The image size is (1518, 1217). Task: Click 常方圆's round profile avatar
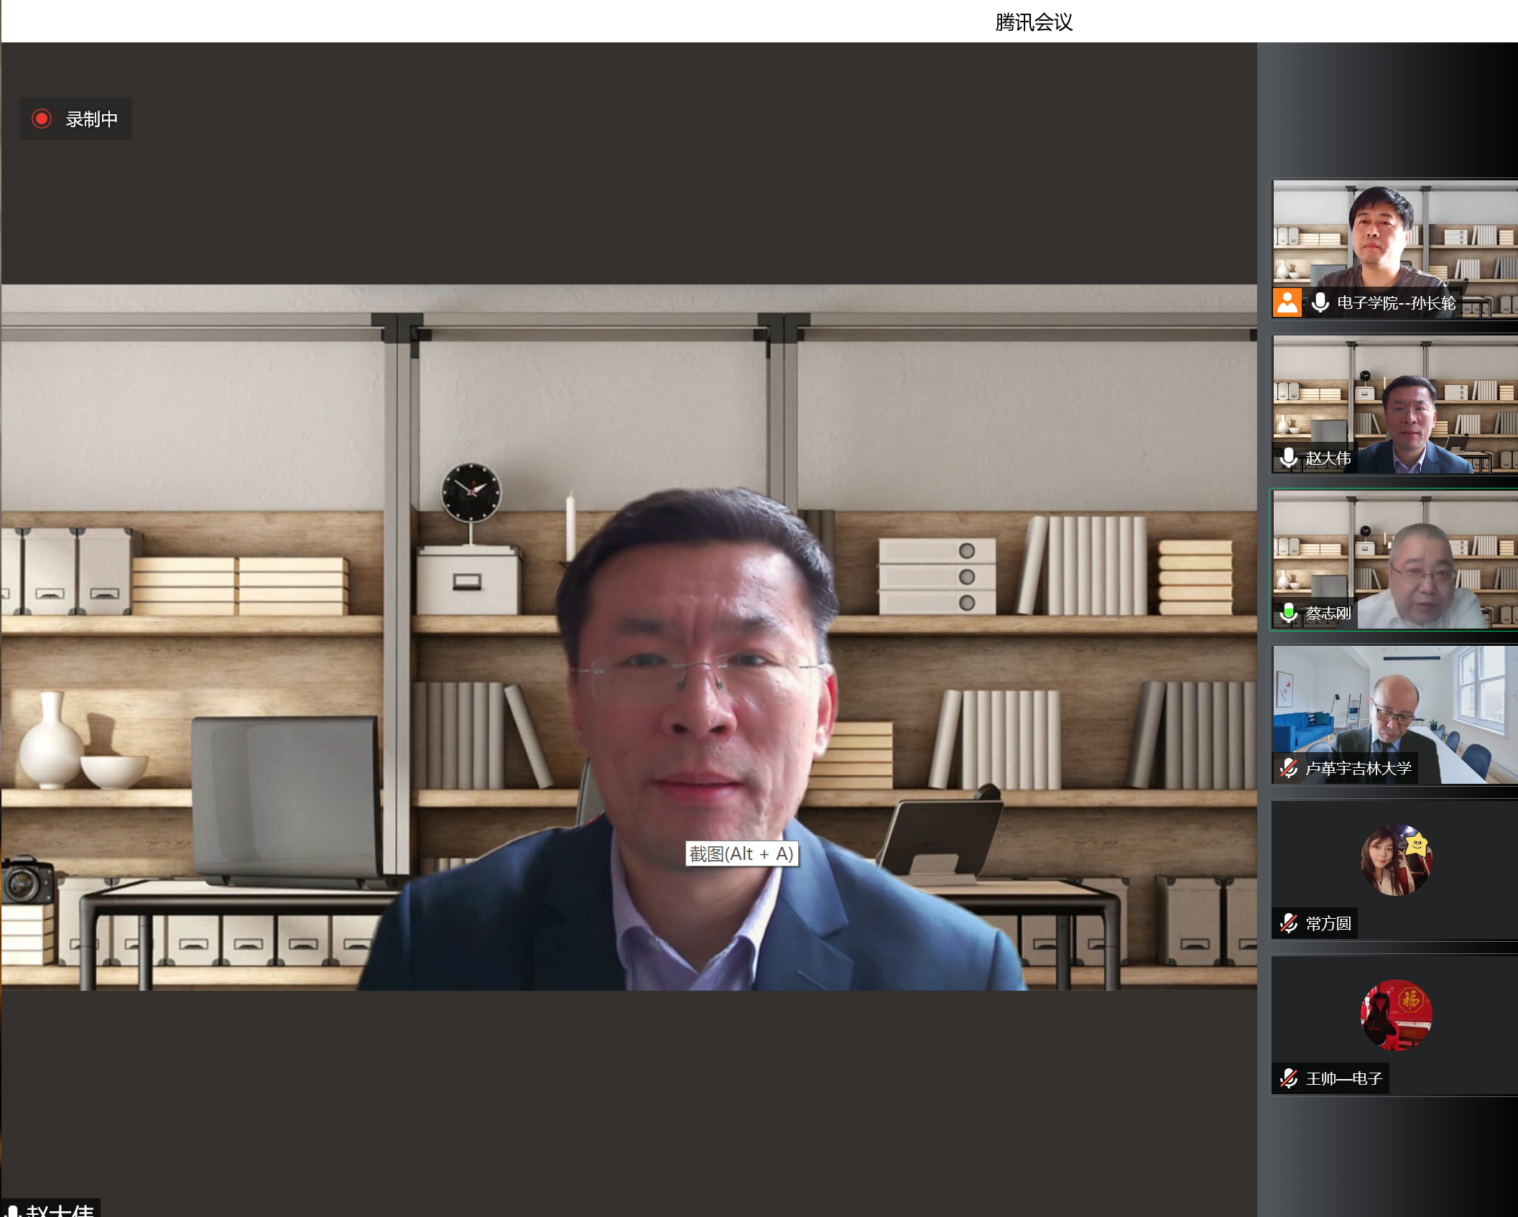tap(1396, 860)
